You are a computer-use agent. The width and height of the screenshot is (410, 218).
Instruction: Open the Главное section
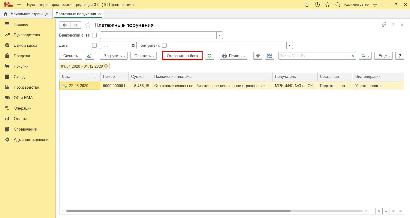(28, 25)
